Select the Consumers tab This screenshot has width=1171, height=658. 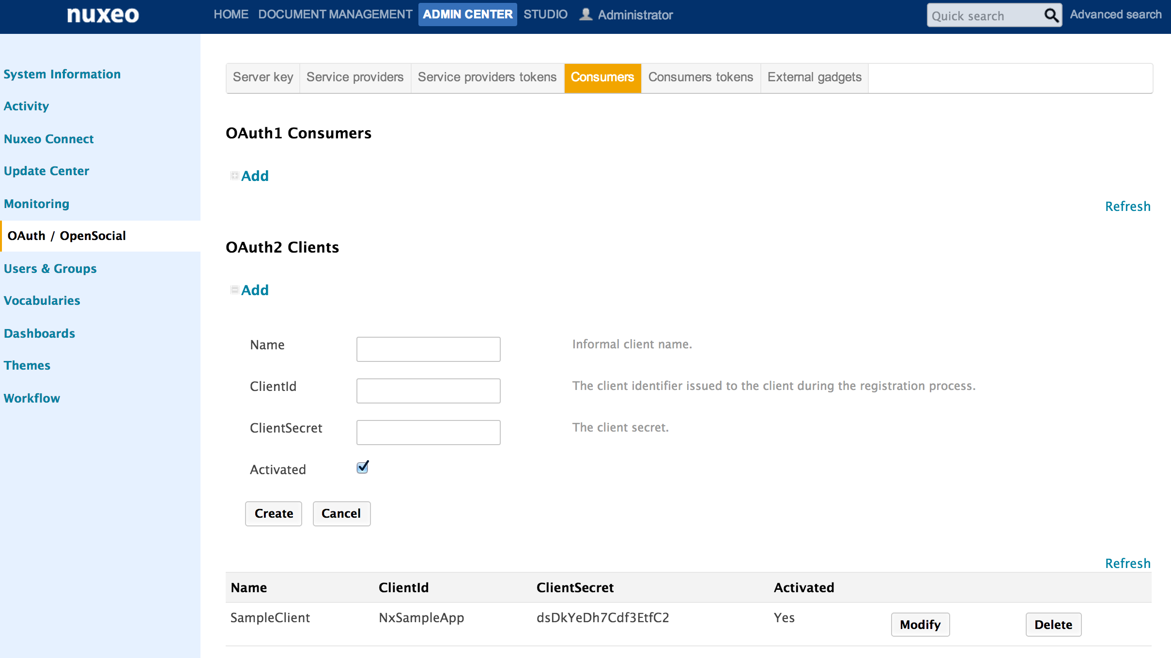(602, 77)
